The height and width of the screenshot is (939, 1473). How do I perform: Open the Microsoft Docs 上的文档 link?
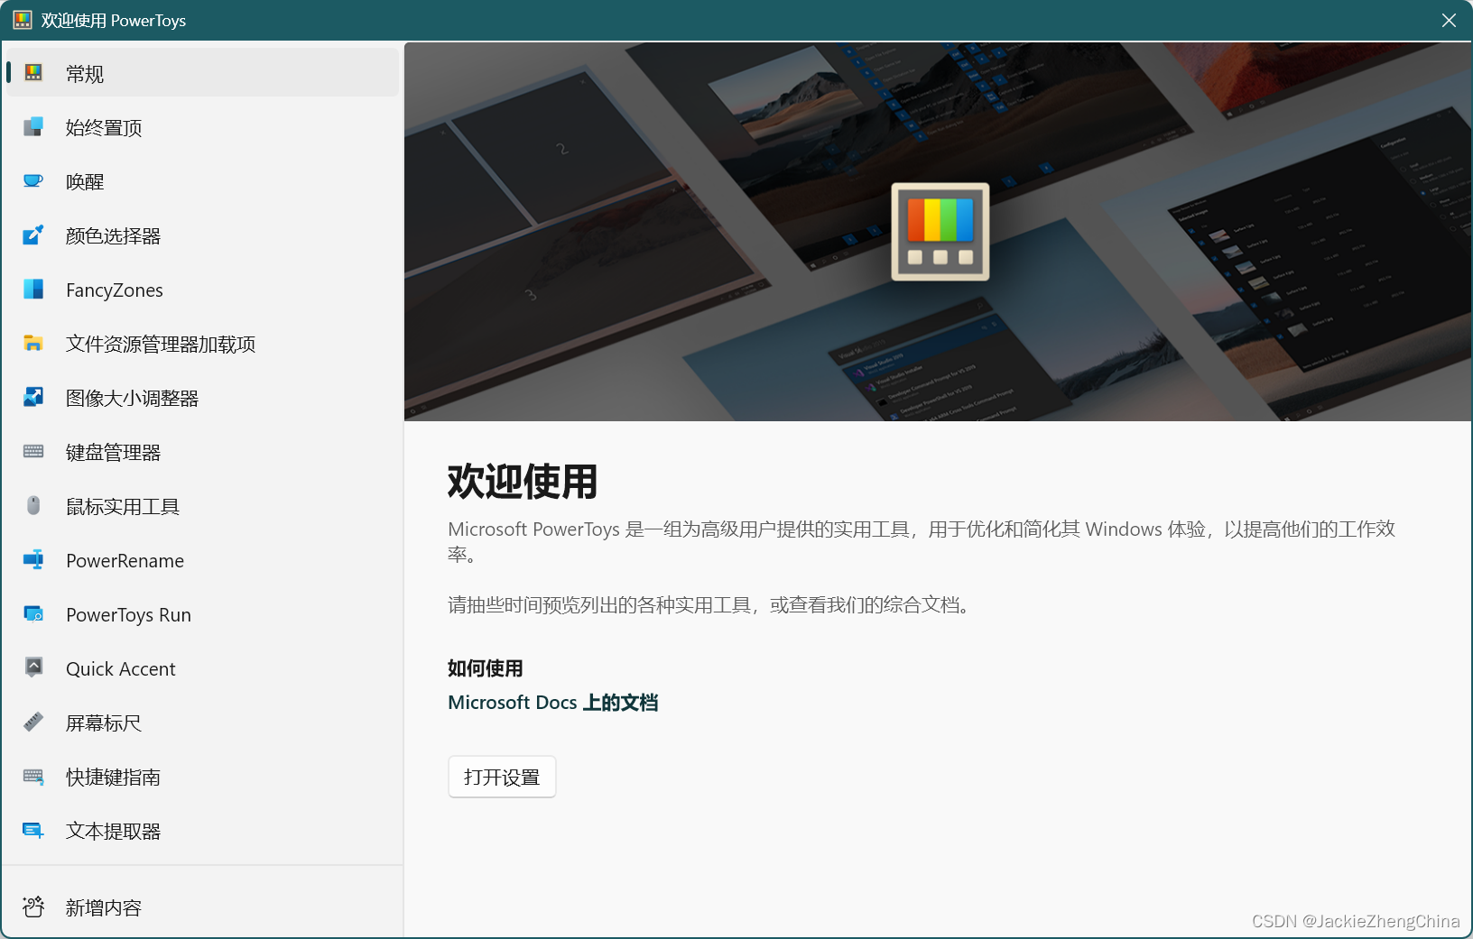point(553,703)
